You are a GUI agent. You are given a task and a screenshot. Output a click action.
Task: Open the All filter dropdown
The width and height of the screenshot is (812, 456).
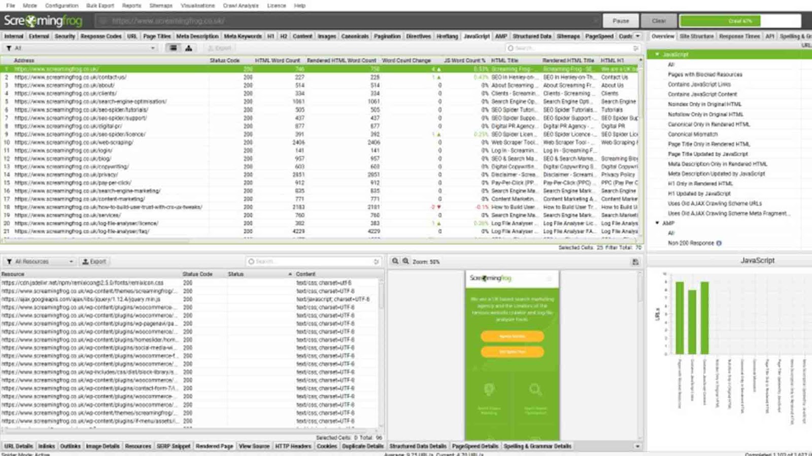click(81, 48)
